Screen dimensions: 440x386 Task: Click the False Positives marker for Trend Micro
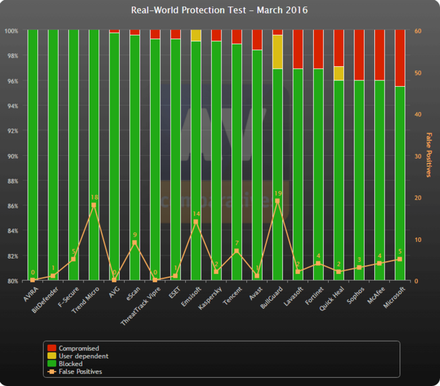click(93, 205)
